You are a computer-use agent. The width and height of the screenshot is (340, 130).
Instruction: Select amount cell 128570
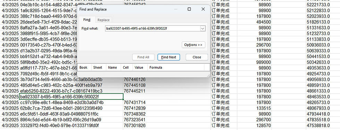pos(254,125)
